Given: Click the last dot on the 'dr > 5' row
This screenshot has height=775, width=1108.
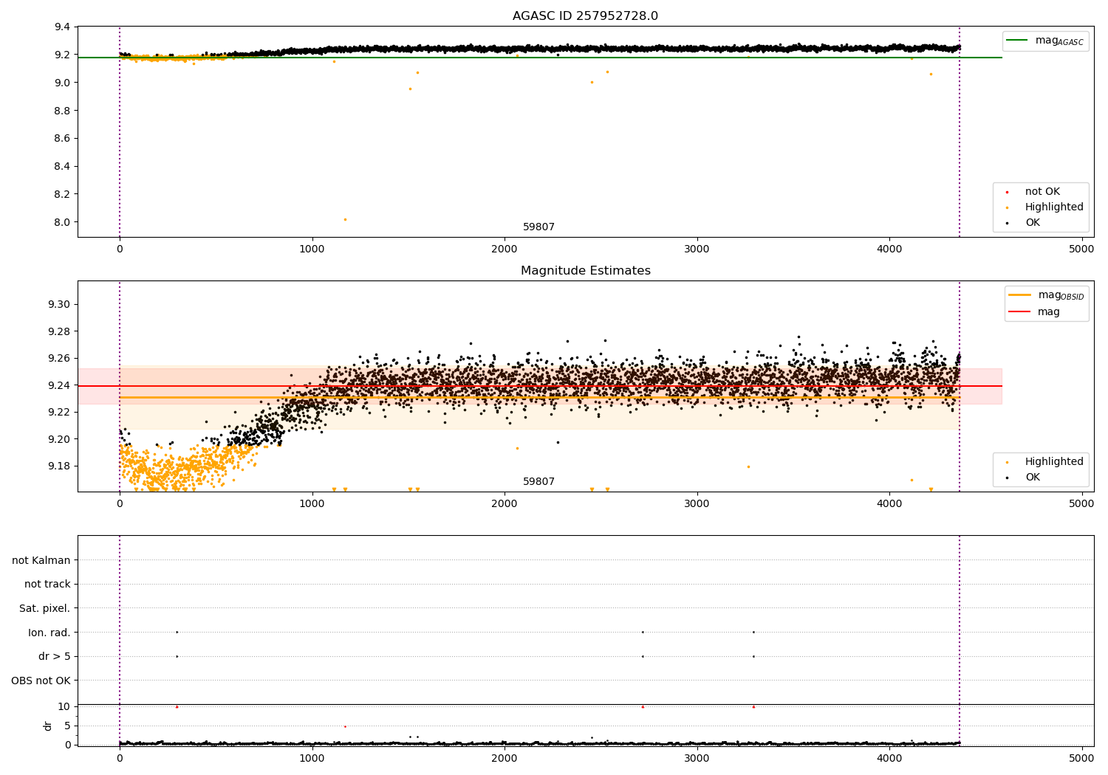Looking at the screenshot, I should pos(753,656).
